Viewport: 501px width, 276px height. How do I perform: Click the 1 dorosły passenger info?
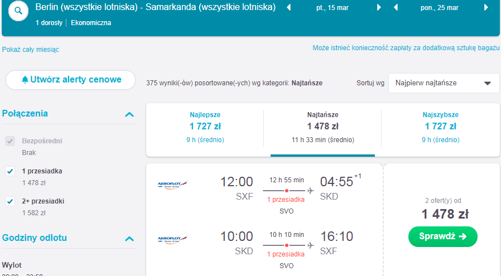(x=49, y=23)
